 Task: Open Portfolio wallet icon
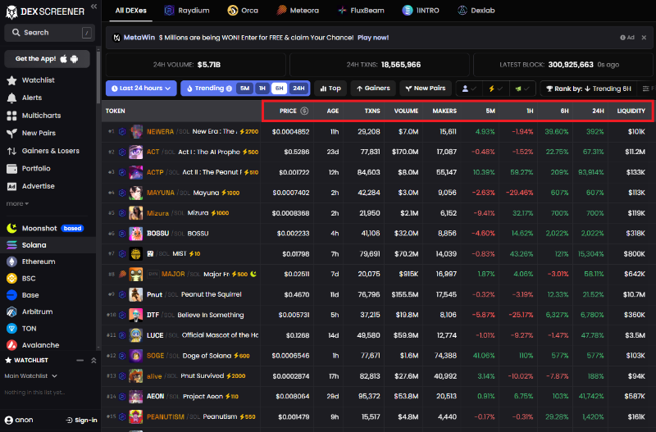(x=11, y=169)
